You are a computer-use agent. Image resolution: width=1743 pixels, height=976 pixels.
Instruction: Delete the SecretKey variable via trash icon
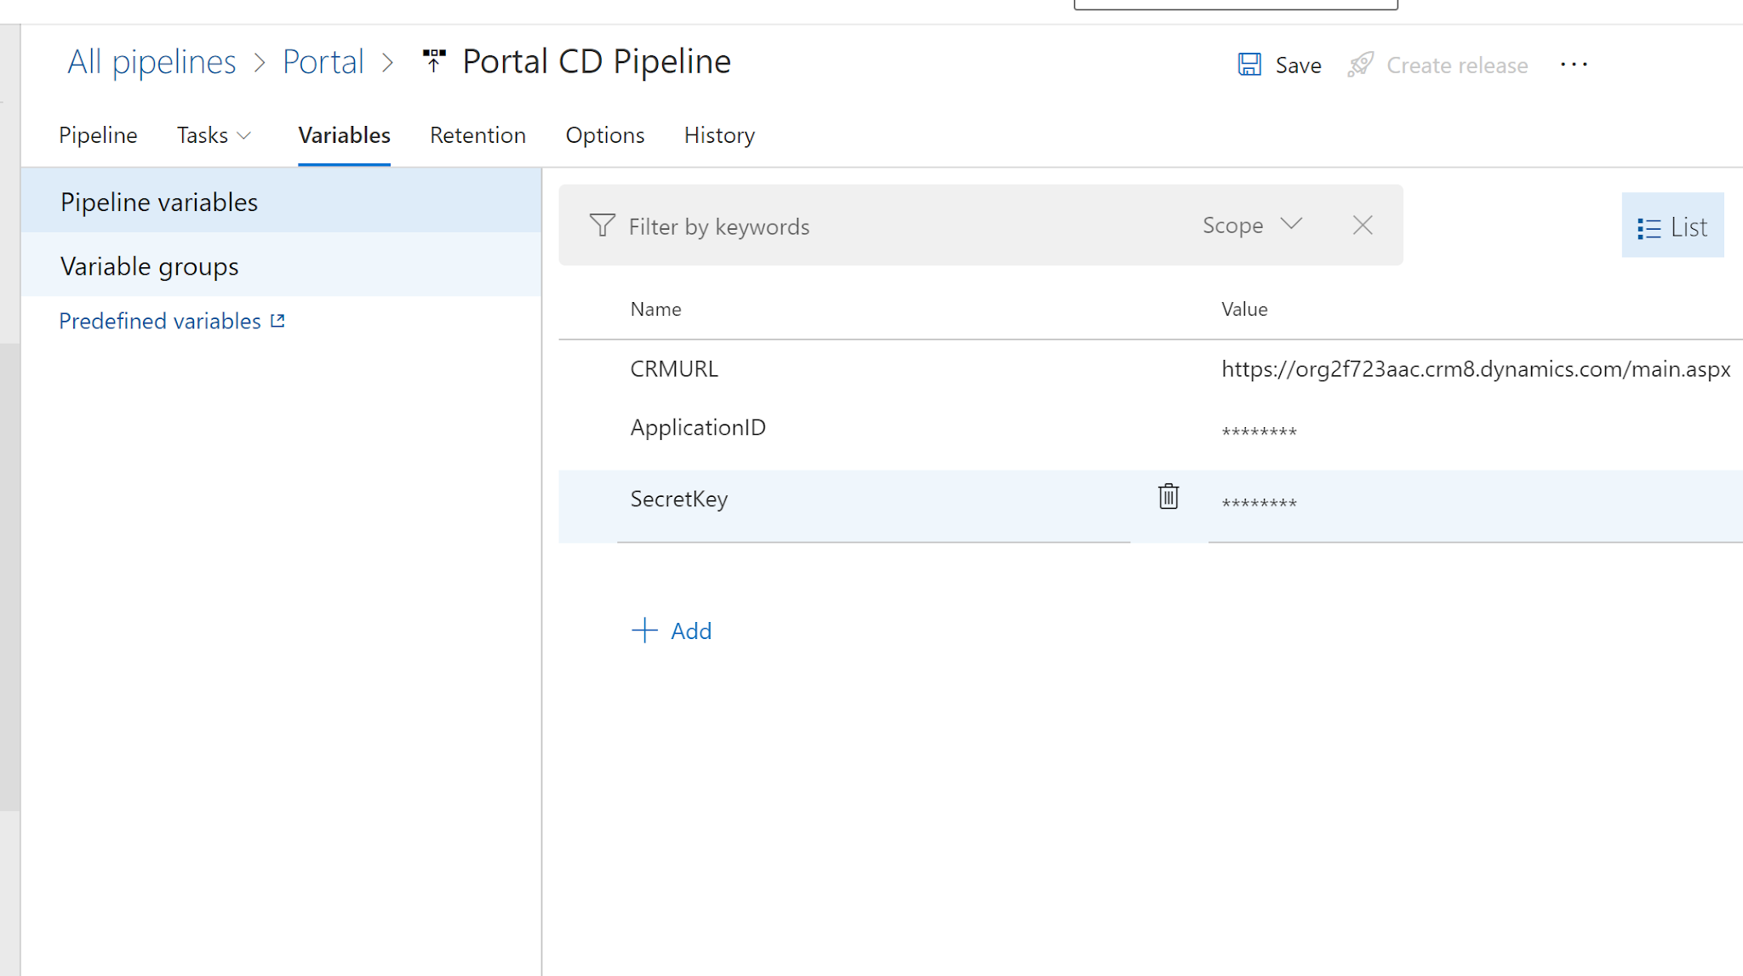(x=1168, y=496)
